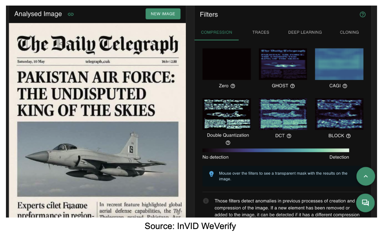
Task: Click the scroll-to-top chevron button
Action: [366, 176]
